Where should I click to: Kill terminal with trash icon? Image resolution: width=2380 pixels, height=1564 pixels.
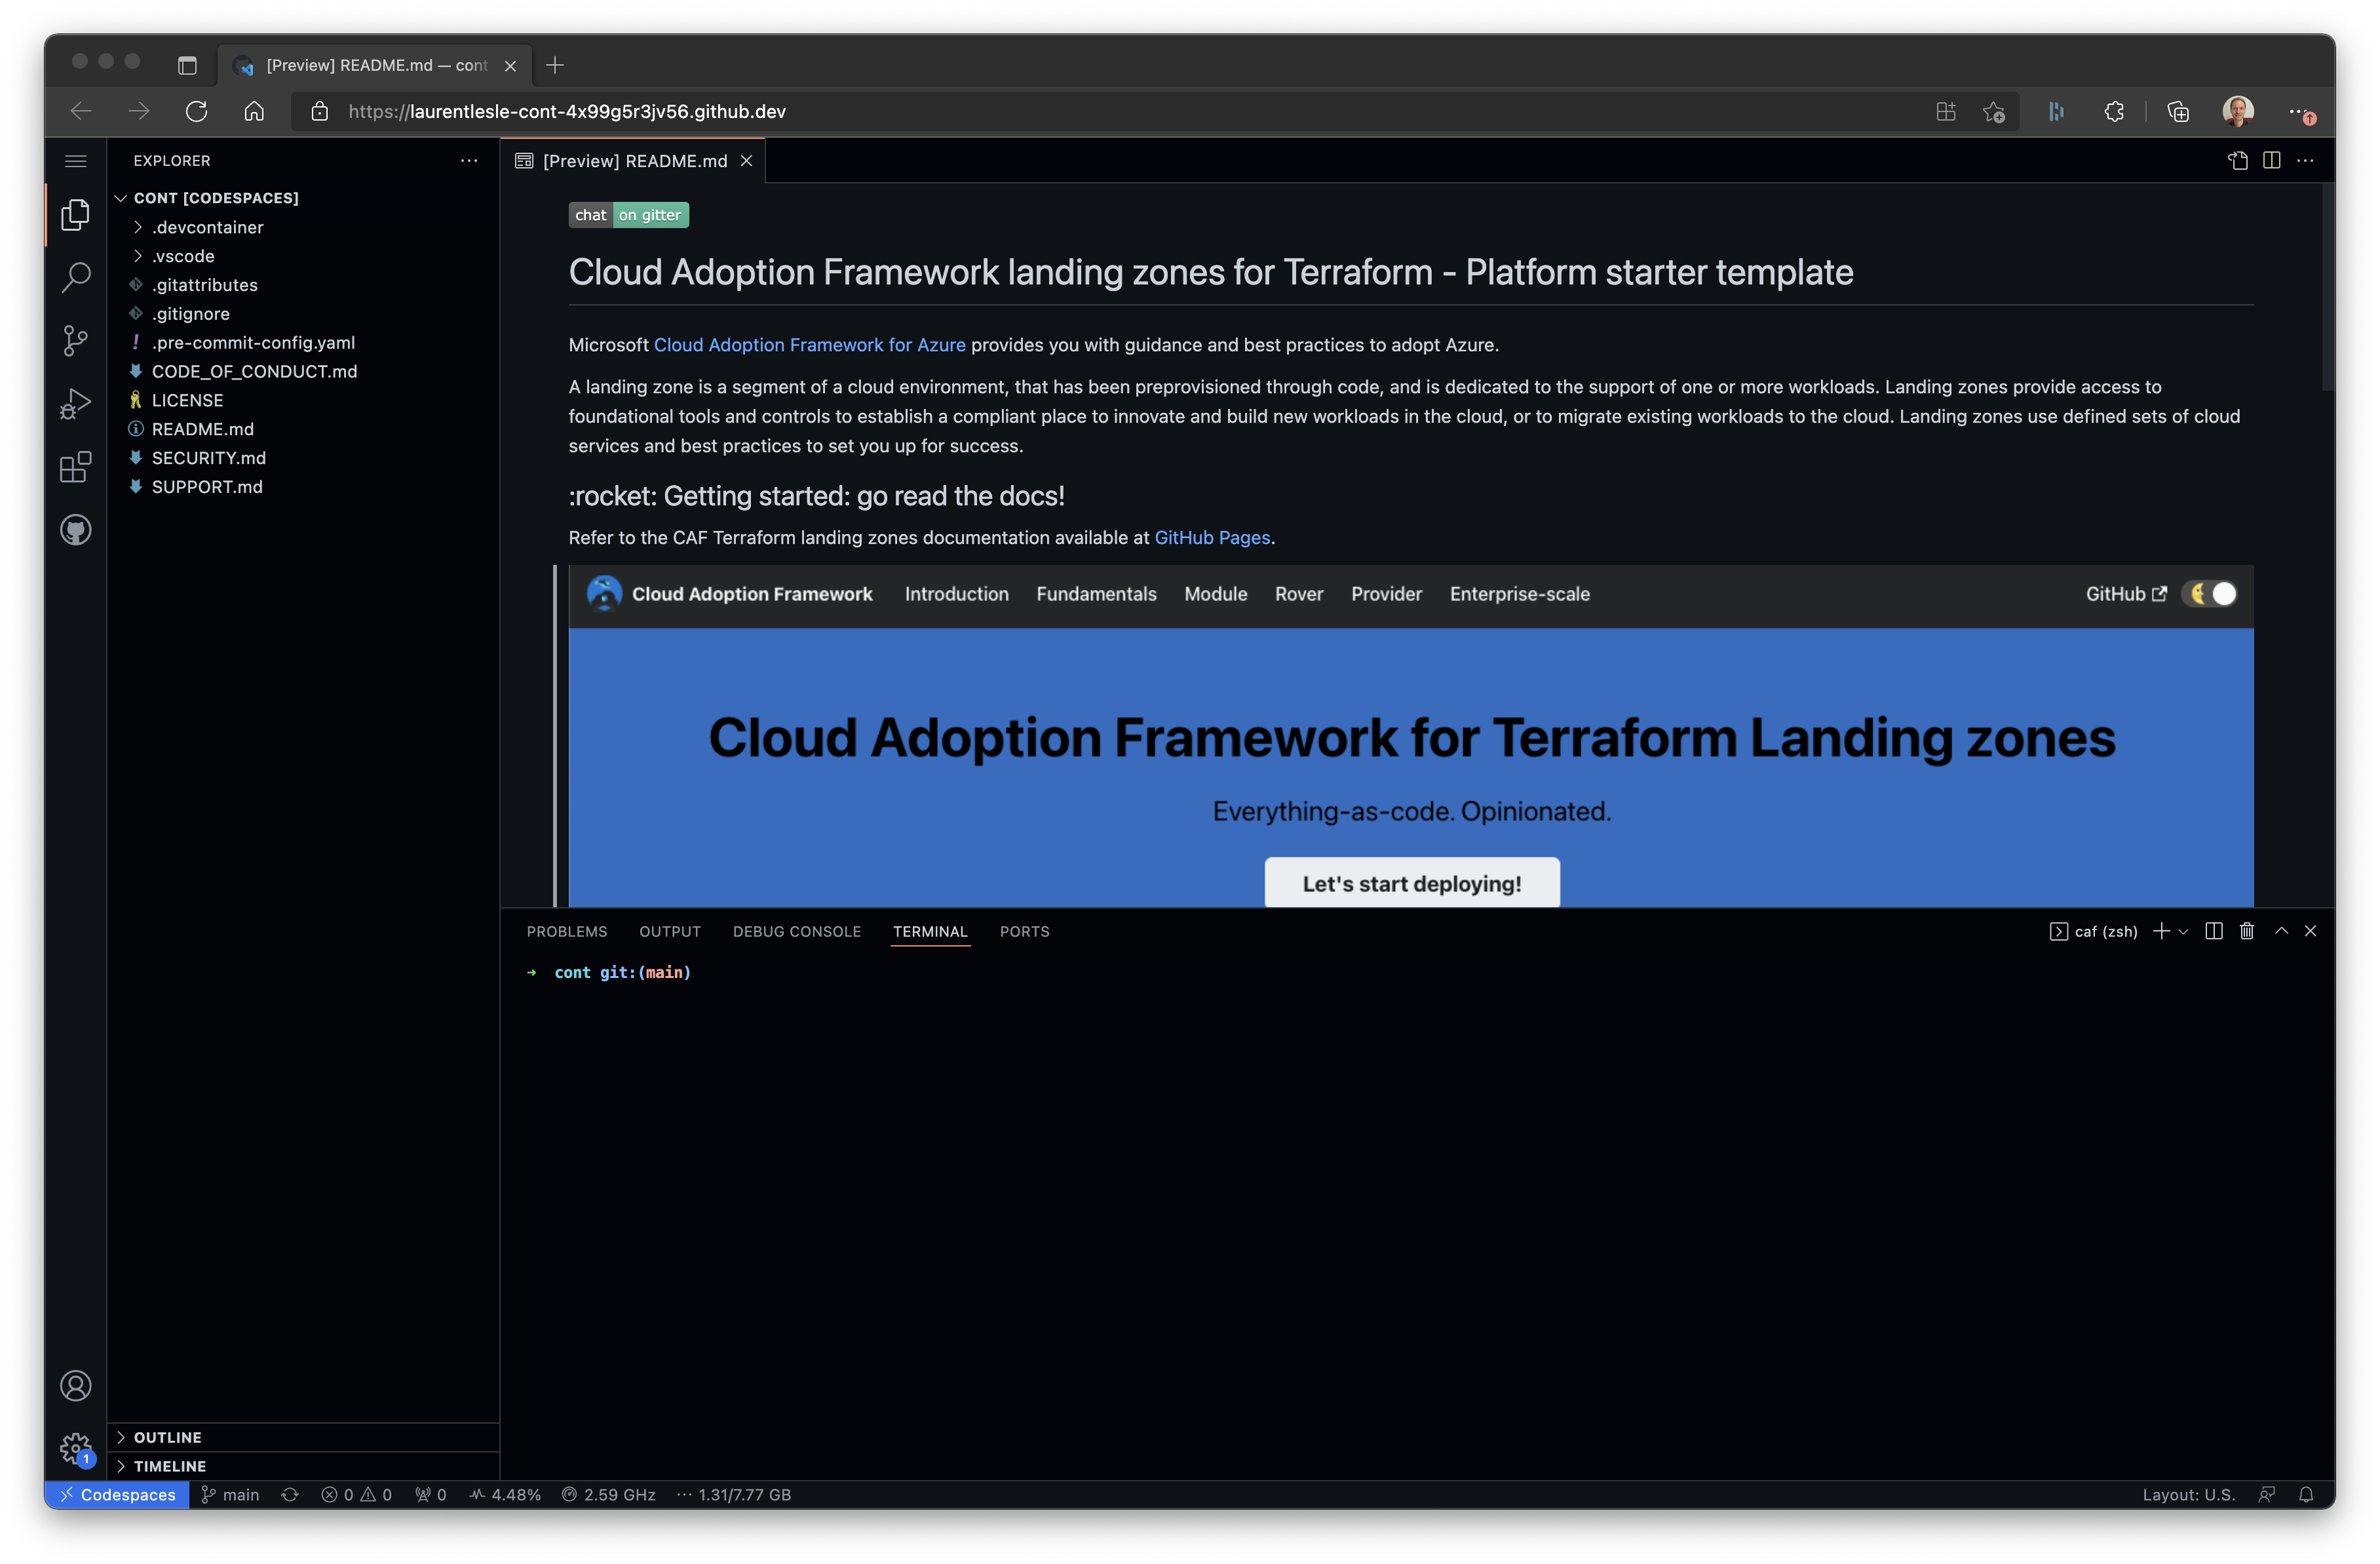point(2247,931)
